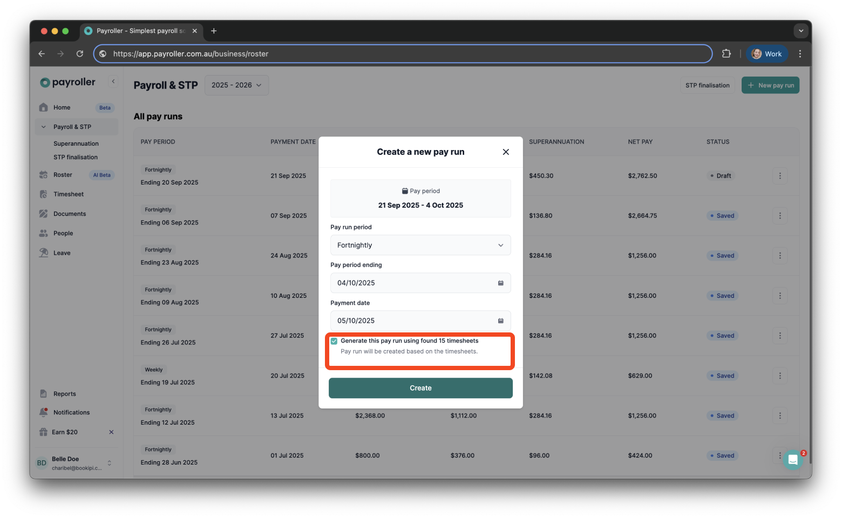This screenshot has width=842, height=518.
Task: Open the Pay period ending date picker
Action: 500,282
